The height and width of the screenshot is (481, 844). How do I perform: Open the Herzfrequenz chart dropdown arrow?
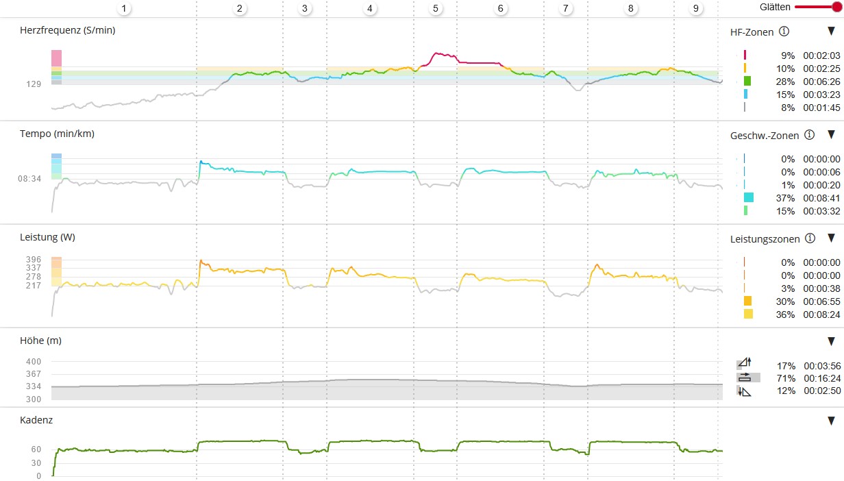tap(831, 32)
